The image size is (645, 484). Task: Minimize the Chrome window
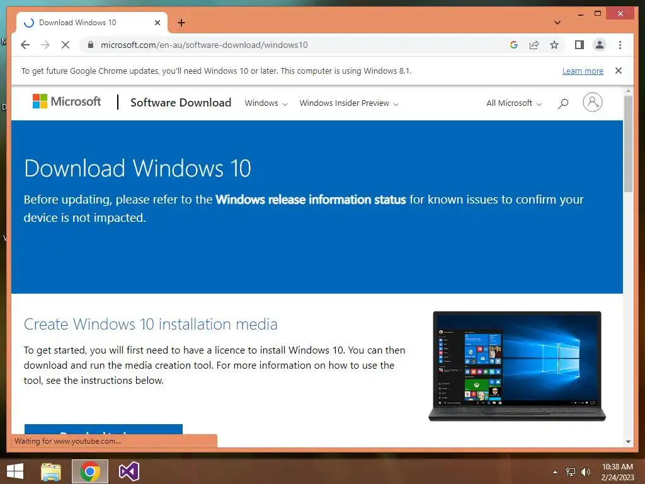[580, 14]
